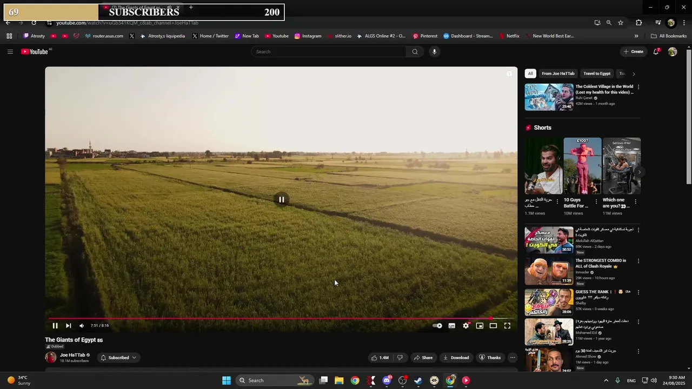Skip to the next video
The width and height of the screenshot is (692, 389).
68,326
